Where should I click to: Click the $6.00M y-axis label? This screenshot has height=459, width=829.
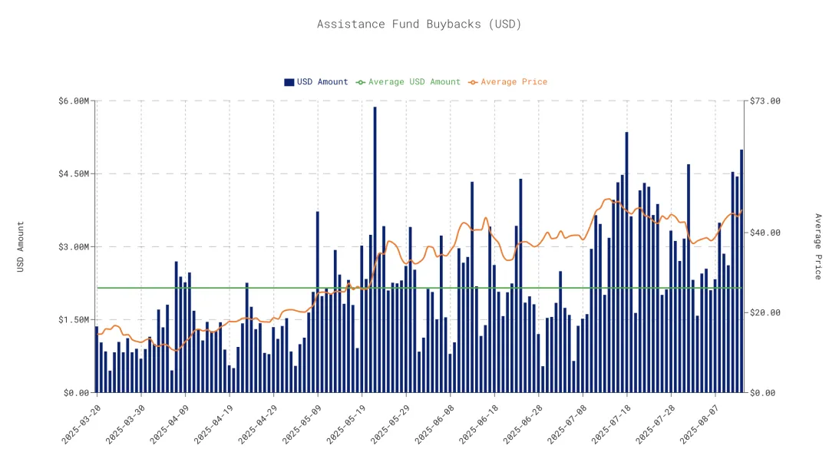coord(74,101)
